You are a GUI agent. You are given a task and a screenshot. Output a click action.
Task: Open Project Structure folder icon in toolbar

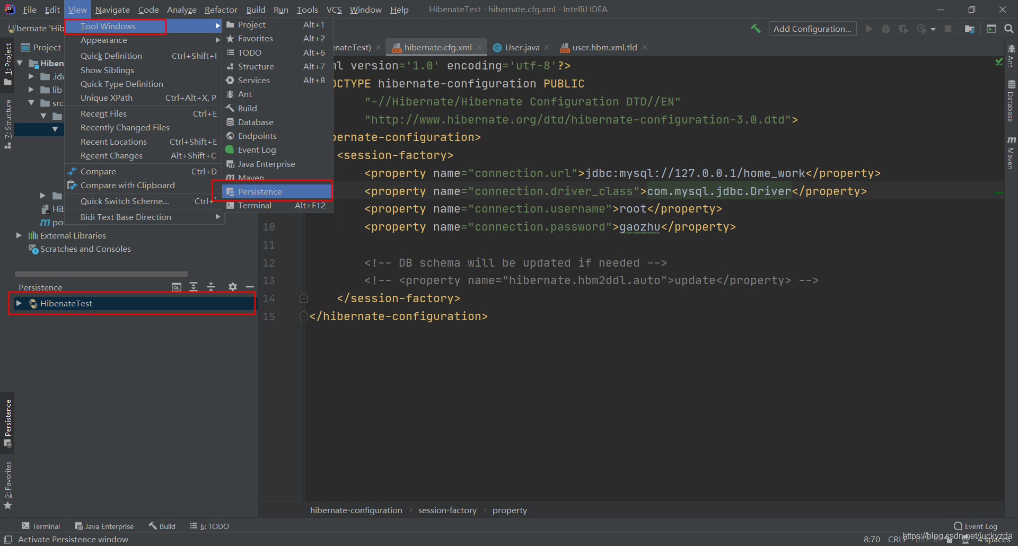click(x=970, y=29)
